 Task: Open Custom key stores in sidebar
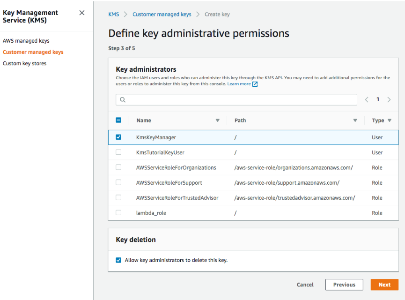(x=24, y=63)
